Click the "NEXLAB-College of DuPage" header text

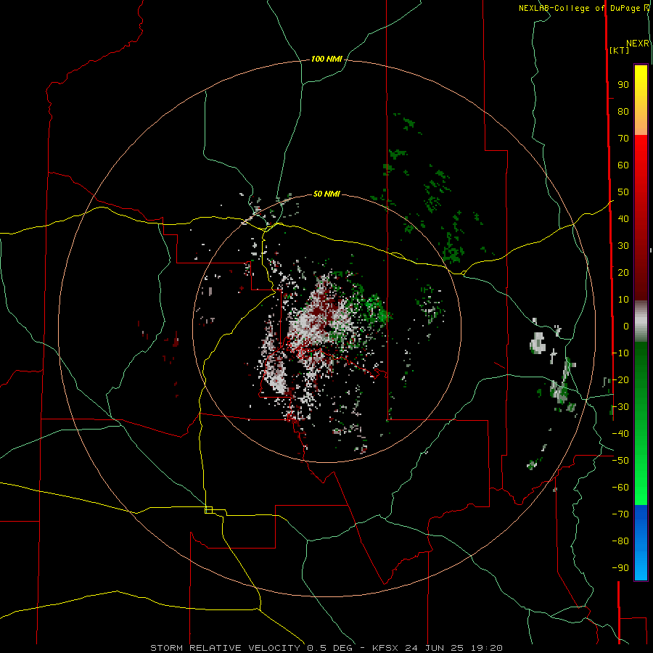pyautogui.click(x=579, y=8)
